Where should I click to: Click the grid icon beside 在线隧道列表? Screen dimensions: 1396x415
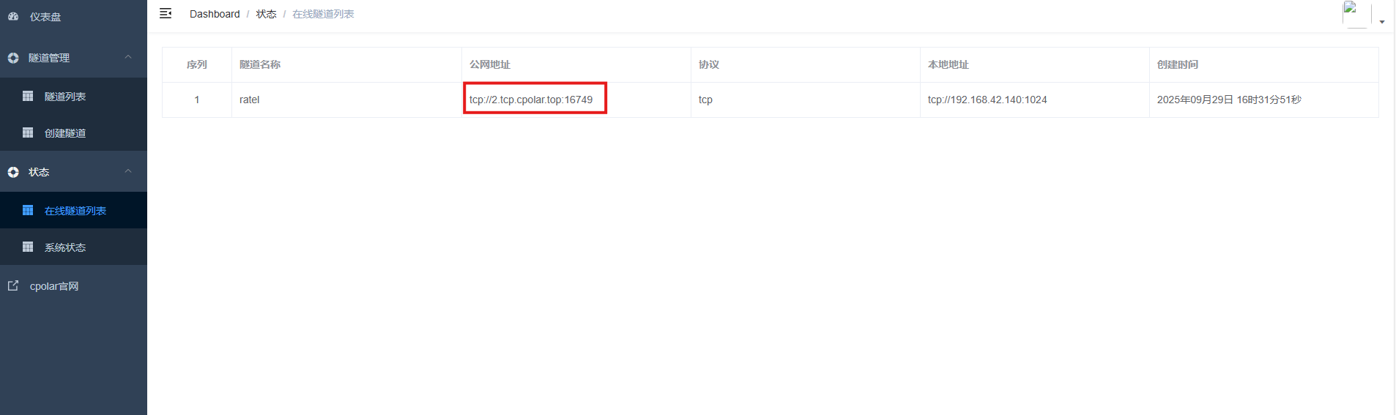pos(28,210)
